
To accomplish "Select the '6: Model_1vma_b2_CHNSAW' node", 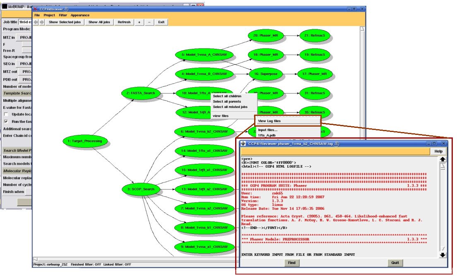I will click(x=204, y=132).
